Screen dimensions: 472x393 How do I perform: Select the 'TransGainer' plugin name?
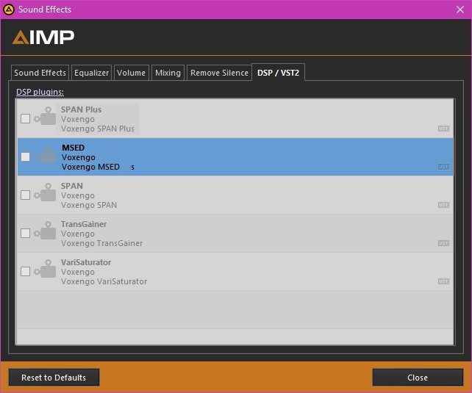click(84, 224)
